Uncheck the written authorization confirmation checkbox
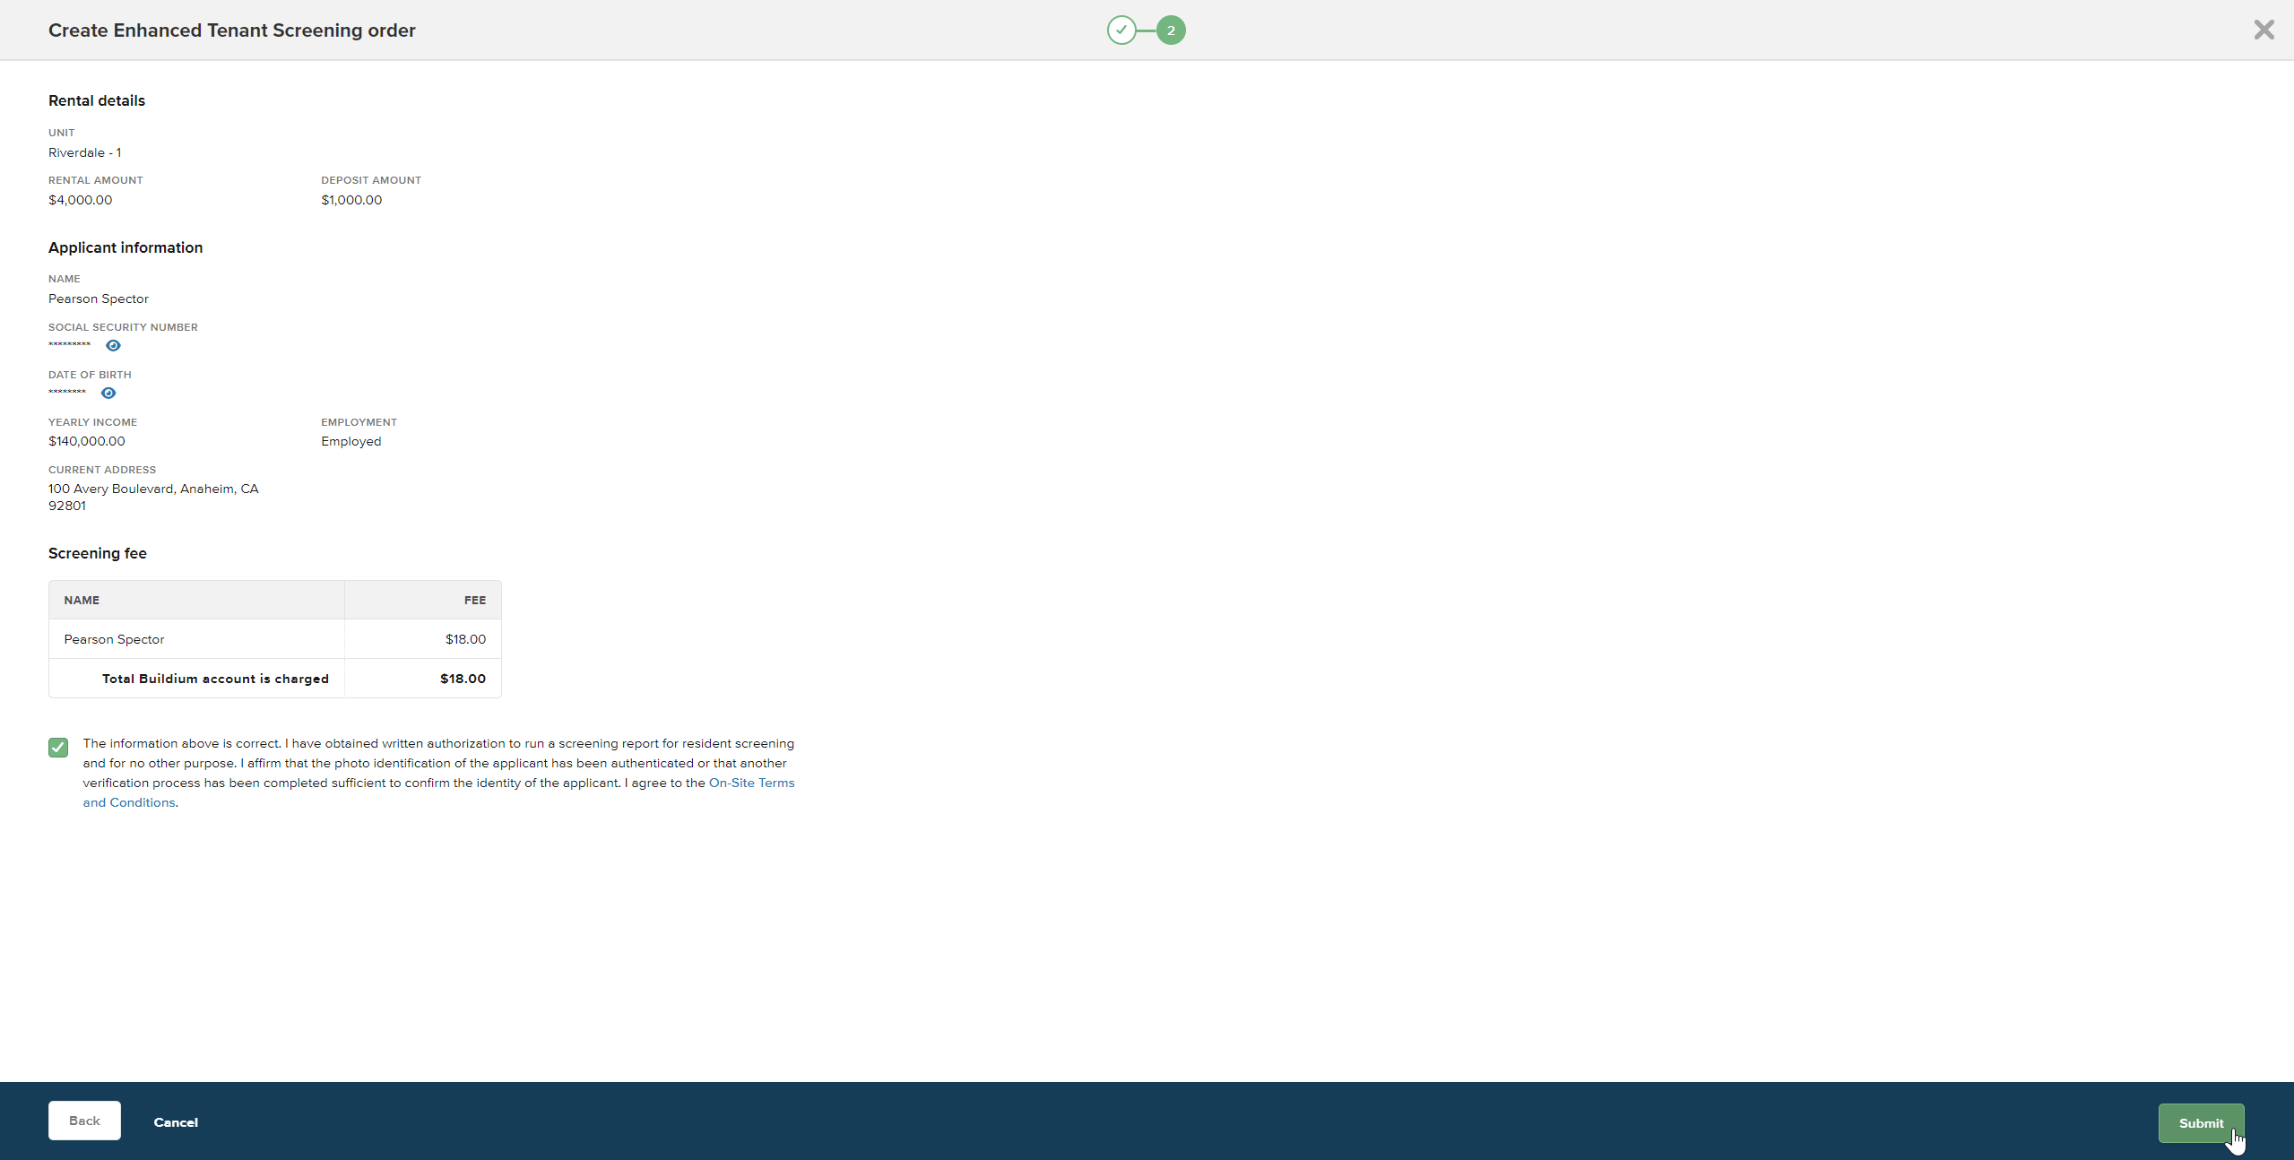This screenshot has height=1160, width=2294. coord(58,748)
